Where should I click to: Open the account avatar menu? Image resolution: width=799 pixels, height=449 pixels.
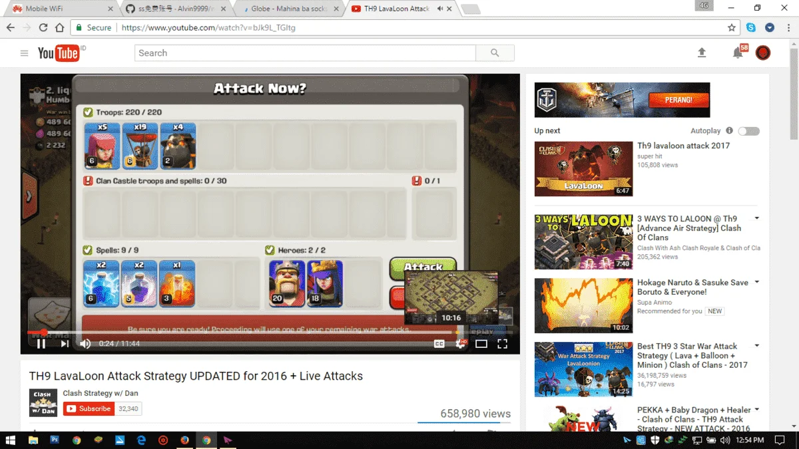tap(763, 53)
